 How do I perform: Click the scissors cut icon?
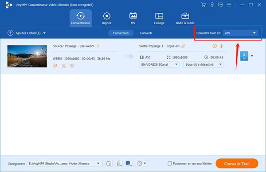(63, 66)
